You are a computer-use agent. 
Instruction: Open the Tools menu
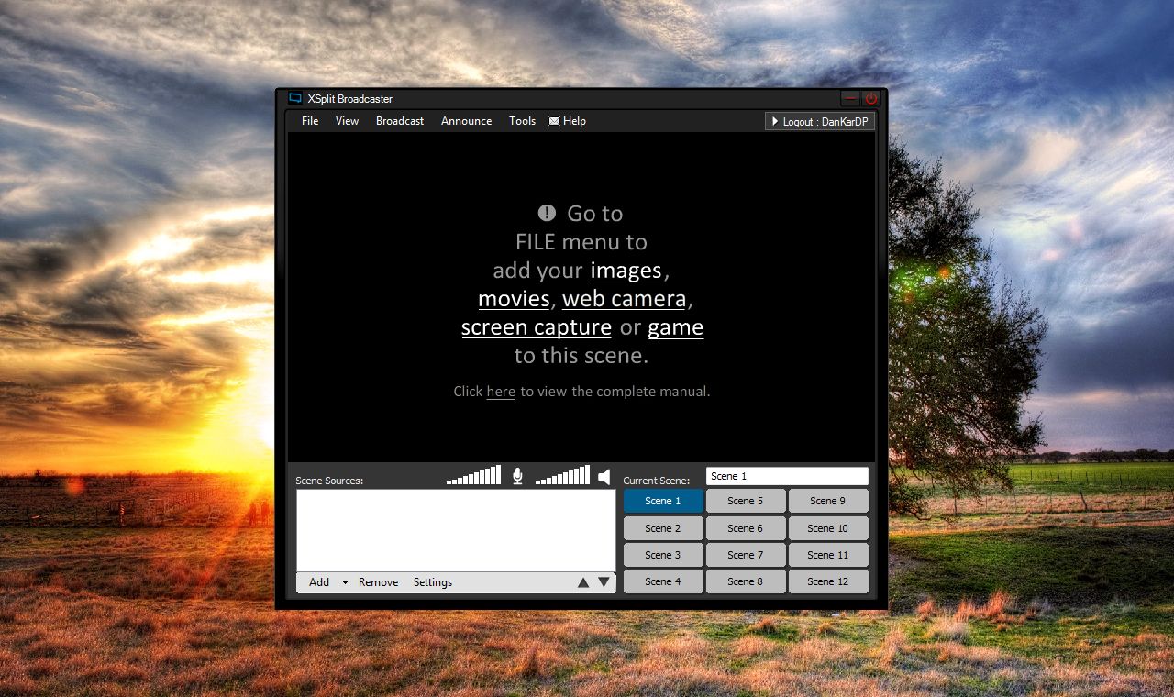click(522, 121)
